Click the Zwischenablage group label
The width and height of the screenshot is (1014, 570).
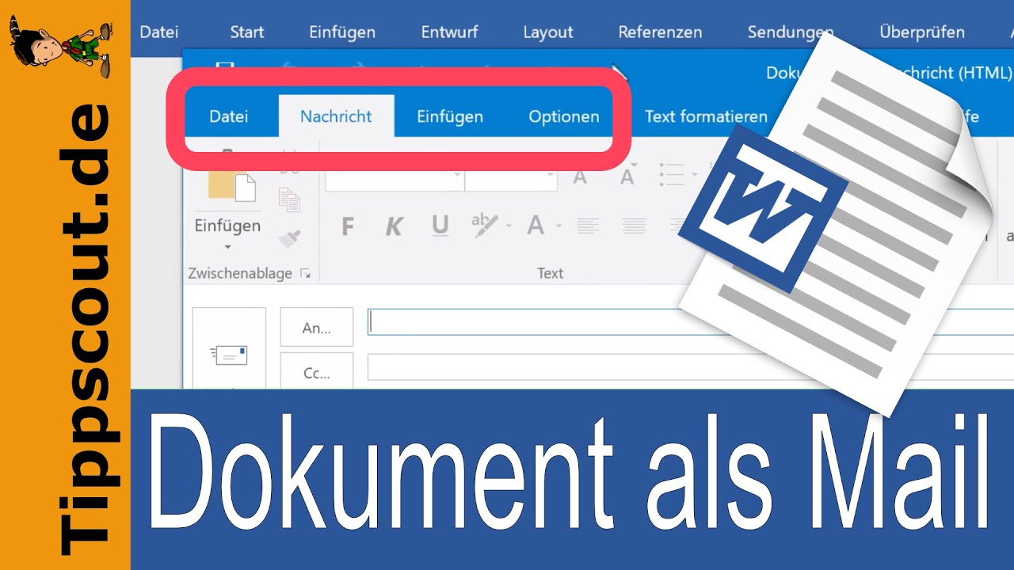point(240,273)
